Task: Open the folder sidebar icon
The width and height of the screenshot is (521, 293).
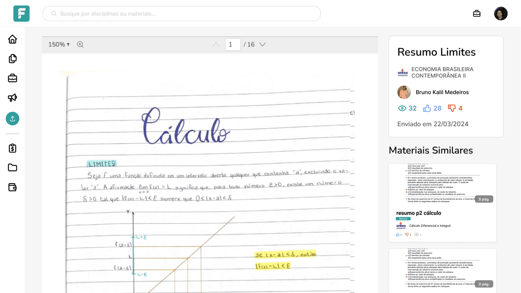Action: [12, 168]
